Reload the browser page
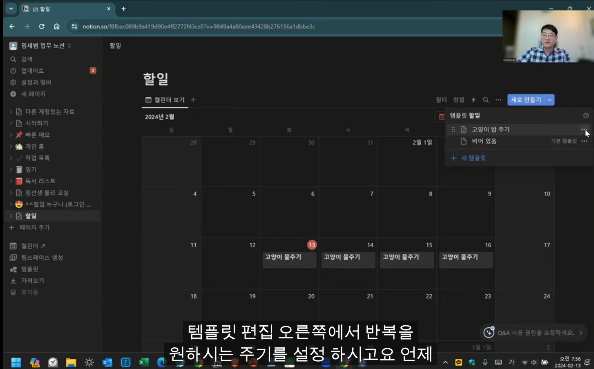This screenshot has height=369, width=594. tap(42, 27)
